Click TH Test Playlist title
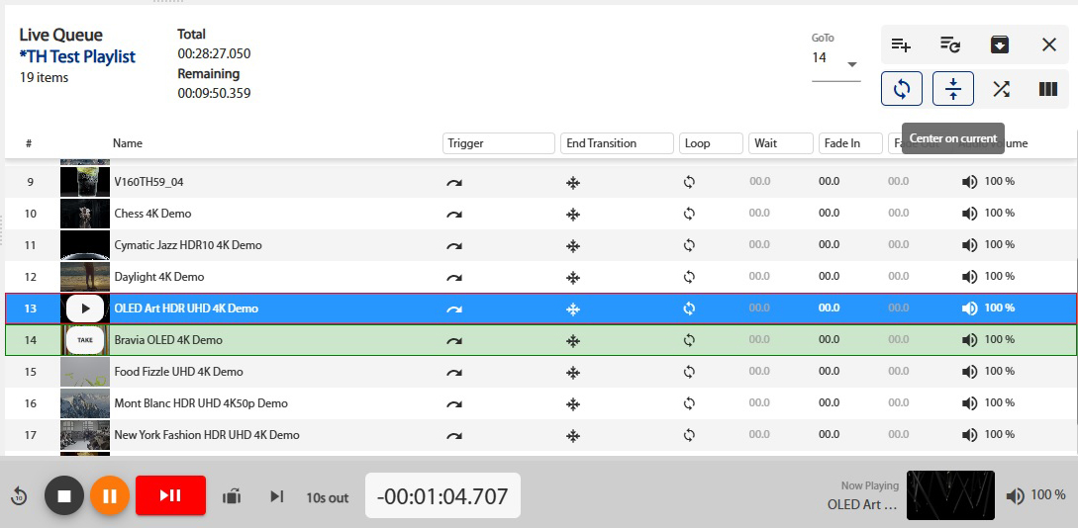Image resolution: width=1078 pixels, height=528 pixels. pos(77,56)
